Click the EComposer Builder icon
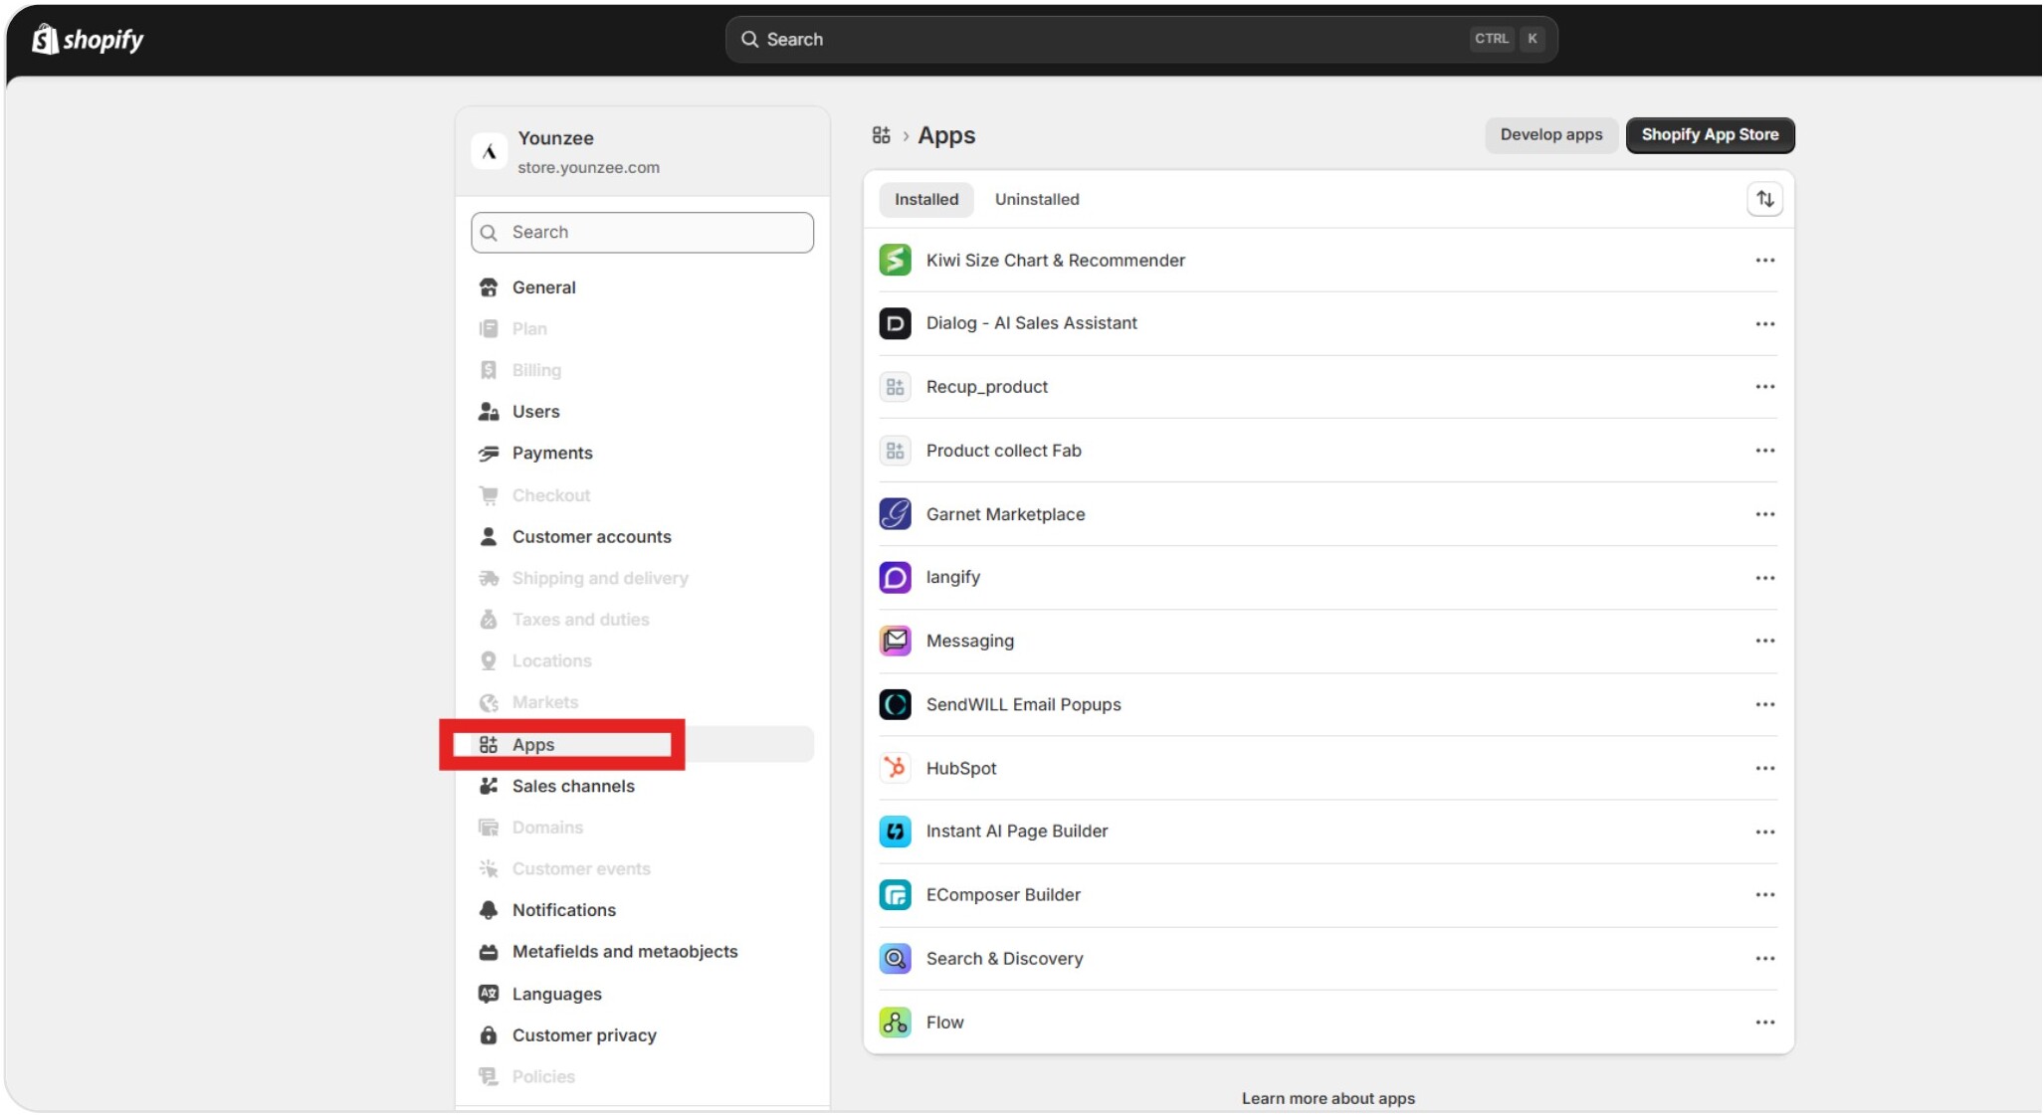This screenshot has height=1115, width=2044. tap(895, 895)
